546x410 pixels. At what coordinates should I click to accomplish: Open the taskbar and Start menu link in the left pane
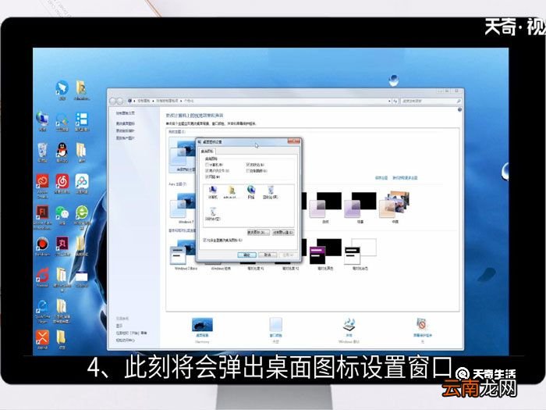[131, 333]
